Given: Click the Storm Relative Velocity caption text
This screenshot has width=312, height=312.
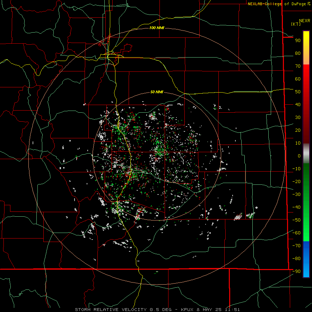Looking at the screenshot, I should tap(157, 310).
